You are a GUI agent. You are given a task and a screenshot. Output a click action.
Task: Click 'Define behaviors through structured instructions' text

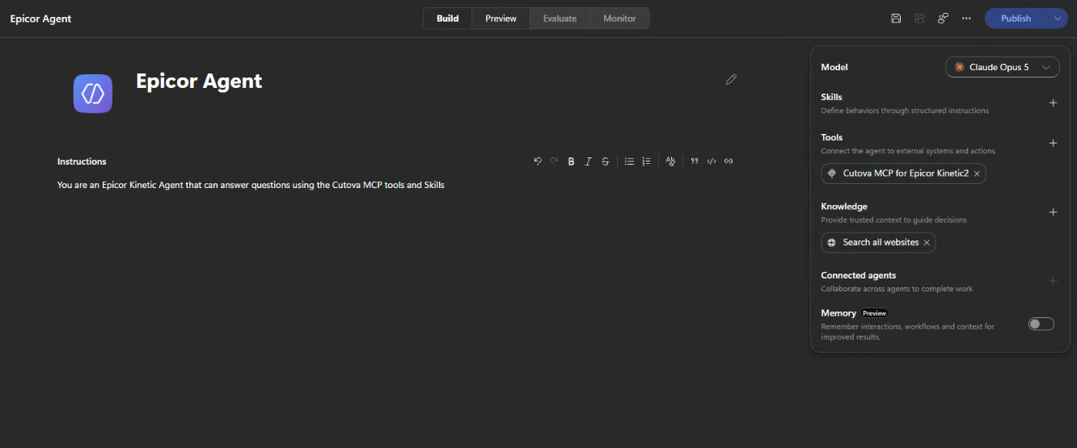click(905, 111)
